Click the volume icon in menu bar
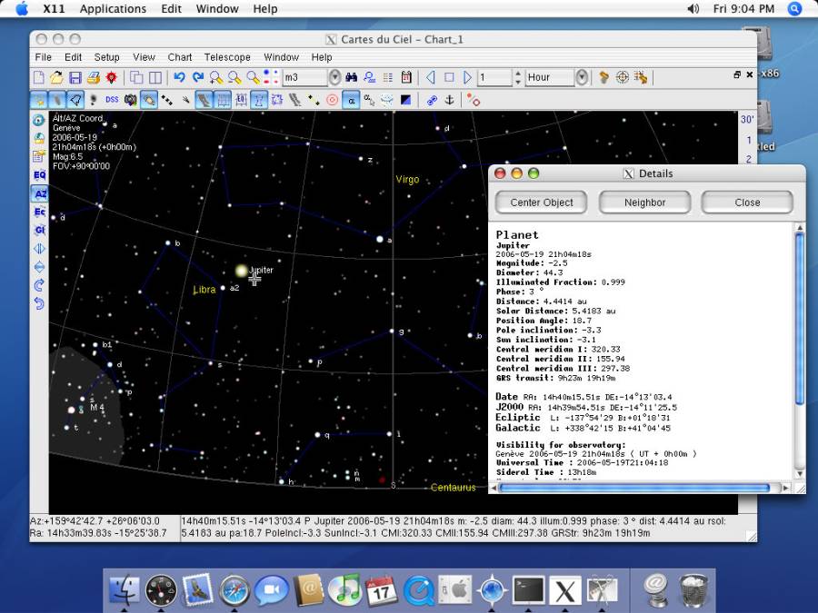Viewport: 818px width, 613px height. point(693,9)
